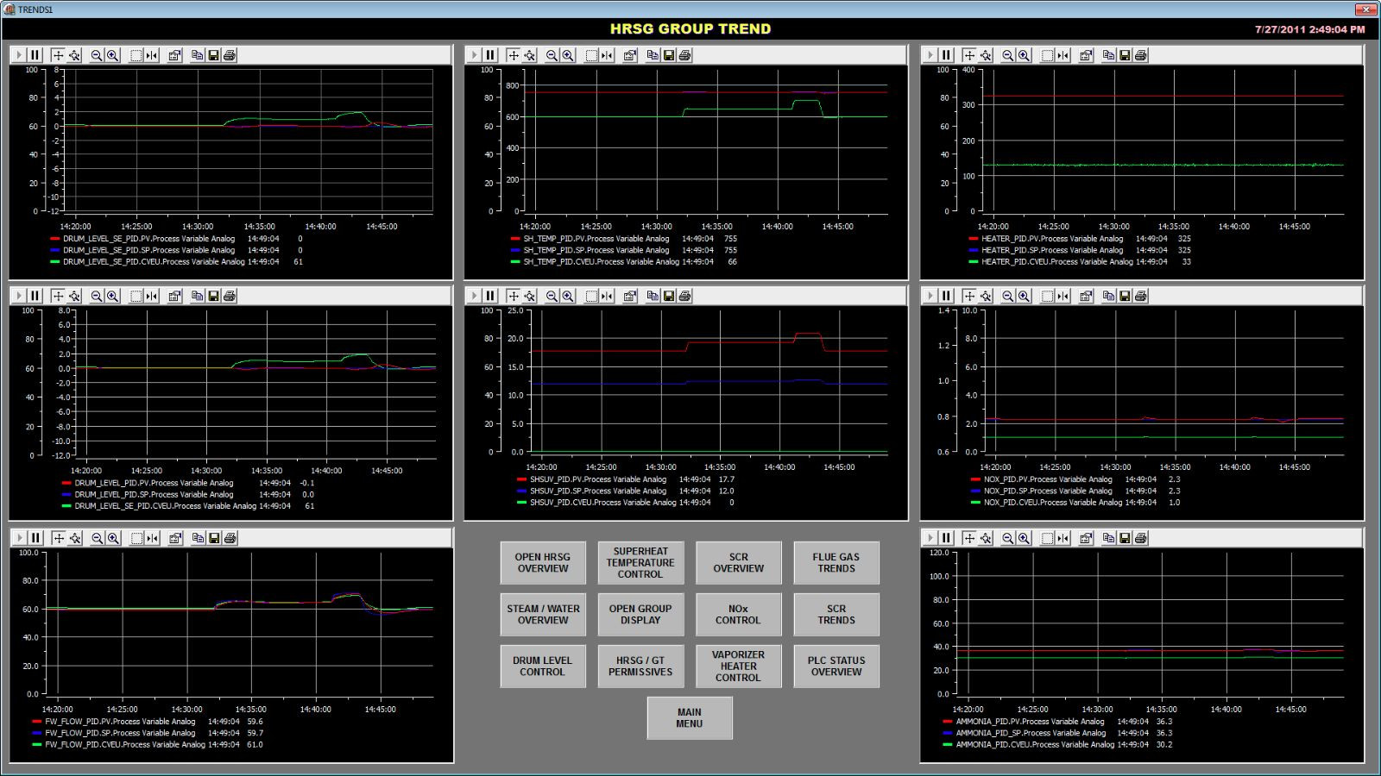The width and height of the screenshot is (1381, 776).
Task: Toggle data cursor on DRUM_LEVEL_PID trend
Action: 152,296
